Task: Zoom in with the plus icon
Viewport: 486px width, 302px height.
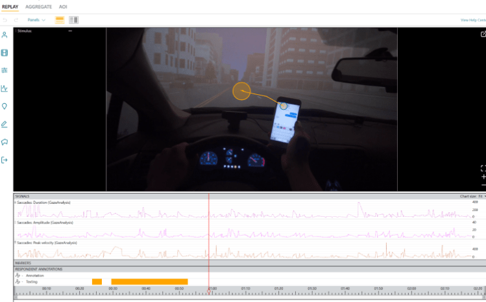Action: coord(482,177)
